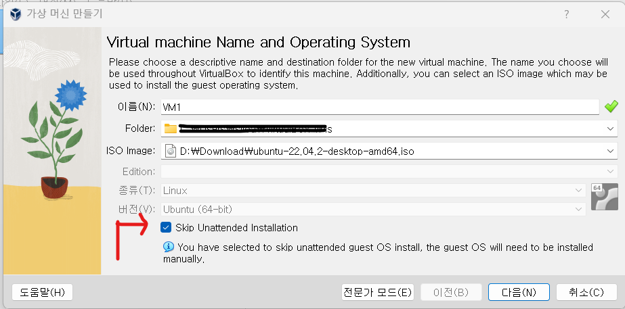625x309 pixels.
Task: Uncheck Skip Unattended Installation checkbox
Action: [166, 228]
